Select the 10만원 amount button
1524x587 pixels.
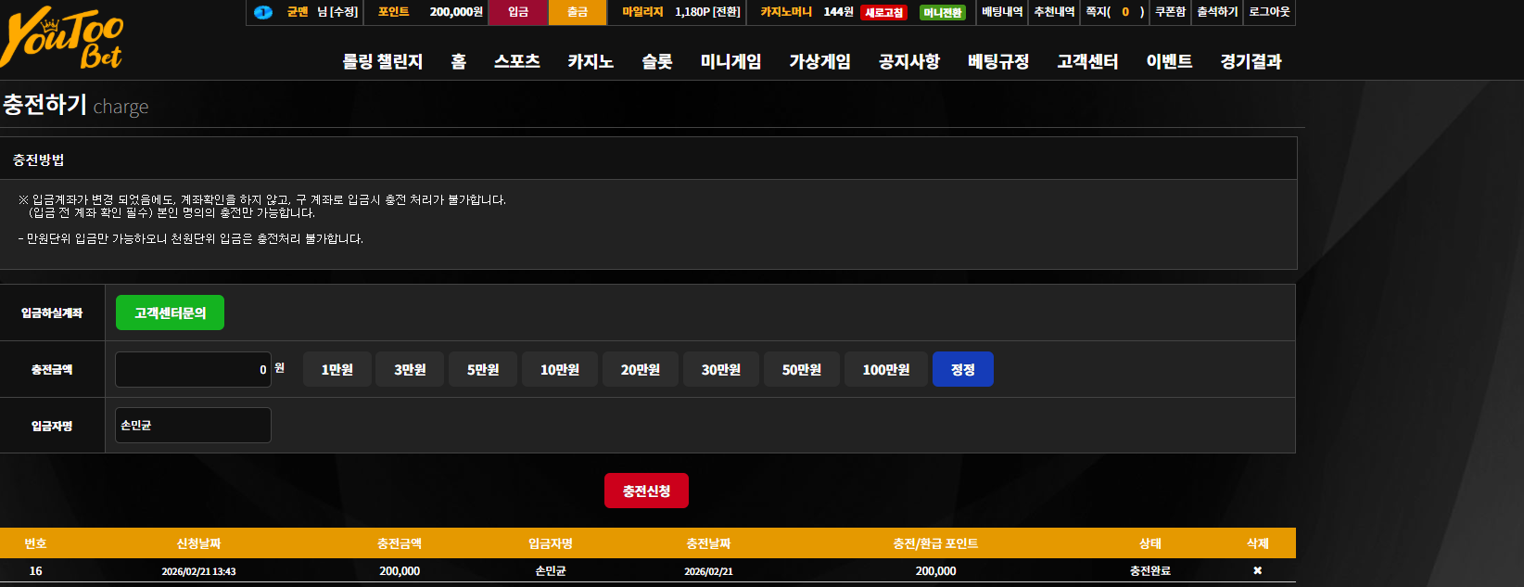560,369
